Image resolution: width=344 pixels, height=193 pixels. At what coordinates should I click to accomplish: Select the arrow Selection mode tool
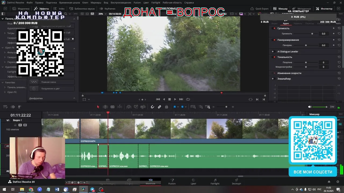[x=98, y=107]
